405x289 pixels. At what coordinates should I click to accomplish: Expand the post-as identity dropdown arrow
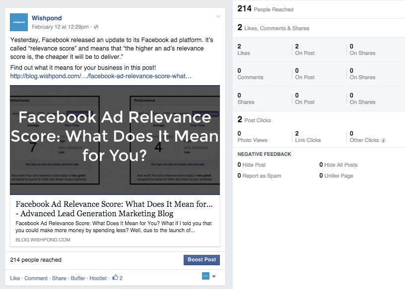pyautogui.click(x=214, y=276)
